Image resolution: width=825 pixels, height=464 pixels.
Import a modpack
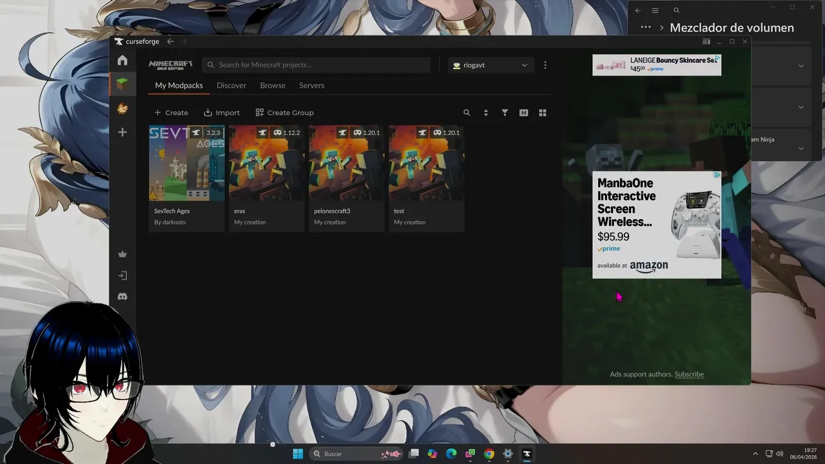point(222,112)
